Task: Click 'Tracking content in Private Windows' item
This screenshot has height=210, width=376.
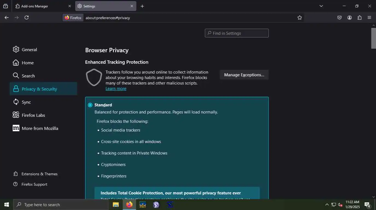Action: 134,153
